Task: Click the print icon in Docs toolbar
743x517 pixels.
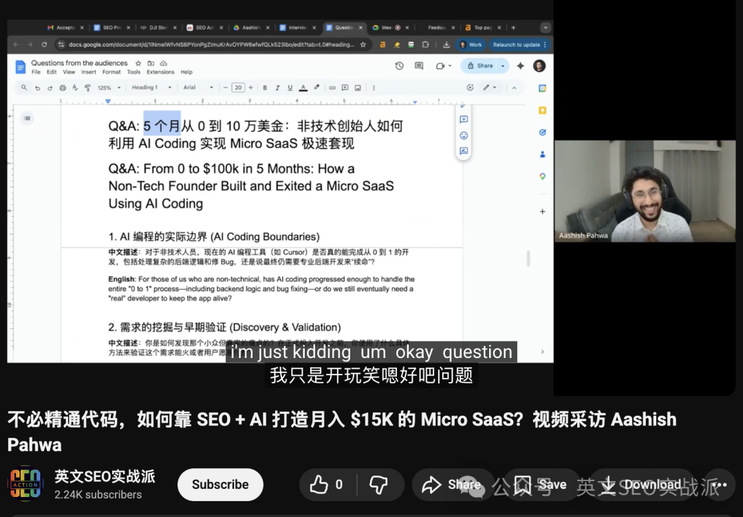Action: coord(63,87)
